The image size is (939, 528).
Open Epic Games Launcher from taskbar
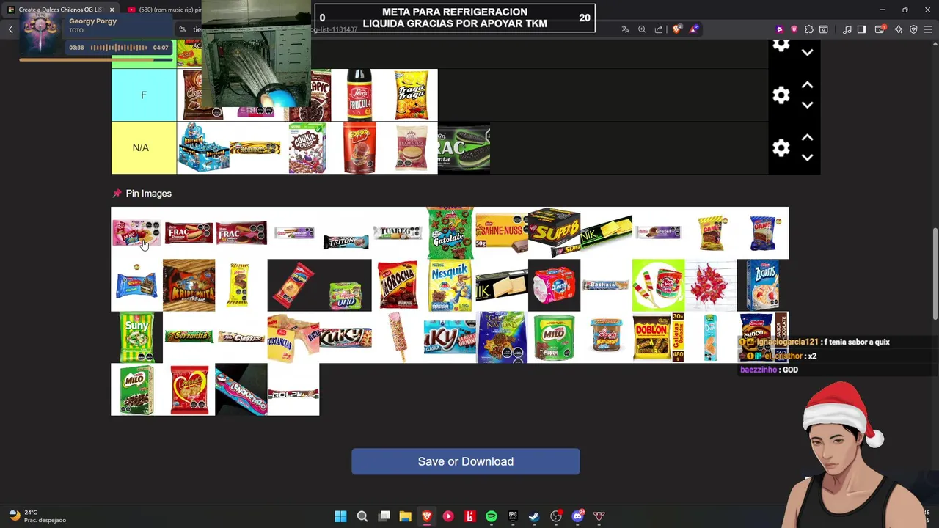(x=513, y=516)
